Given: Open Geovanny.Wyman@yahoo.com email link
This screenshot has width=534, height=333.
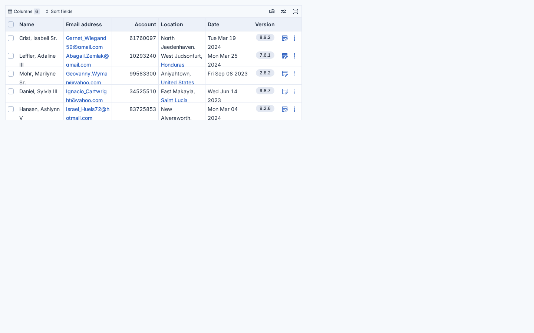Looking at the screenshot, I should point(87,78).
